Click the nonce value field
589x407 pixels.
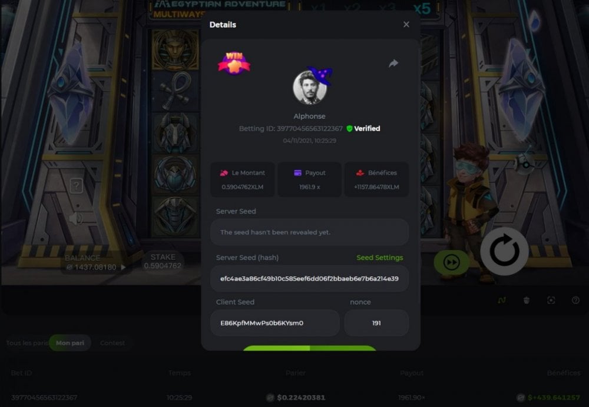pyautogui.click(x=376, y=323)
